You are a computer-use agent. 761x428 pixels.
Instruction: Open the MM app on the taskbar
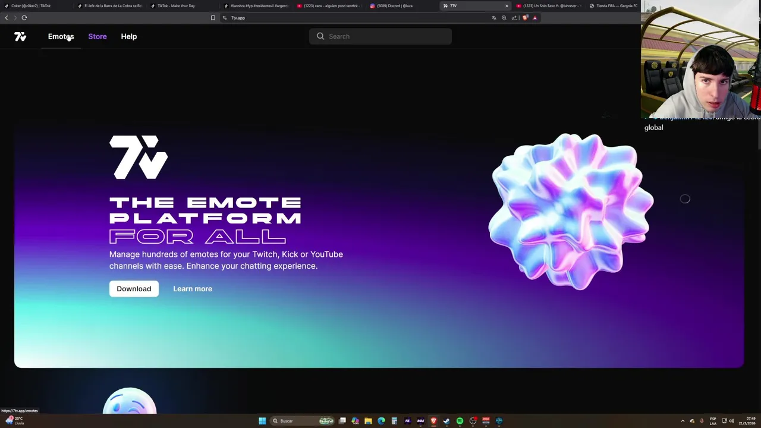tap(420, 421)
